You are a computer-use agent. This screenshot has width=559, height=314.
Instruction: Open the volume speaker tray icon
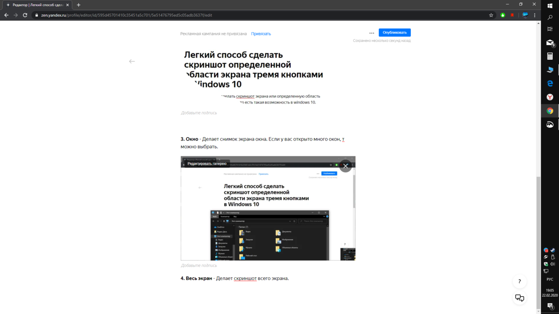pyautogui.click(x=552, y=264)
